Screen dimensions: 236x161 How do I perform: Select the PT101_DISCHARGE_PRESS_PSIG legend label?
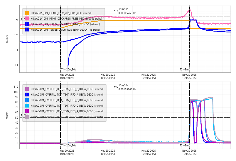pos(61,18)
